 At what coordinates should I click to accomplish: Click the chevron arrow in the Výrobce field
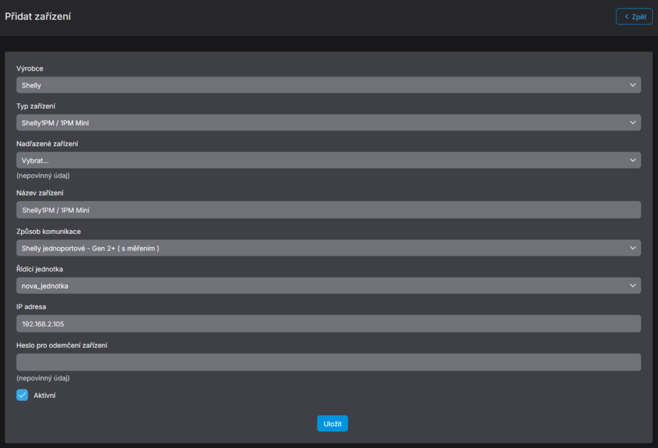coord(632,85)
